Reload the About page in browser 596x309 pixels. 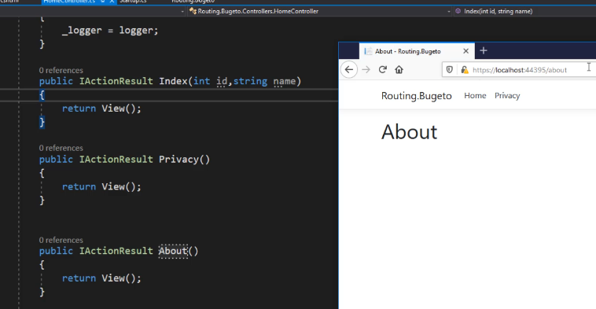tap(382, 69)
